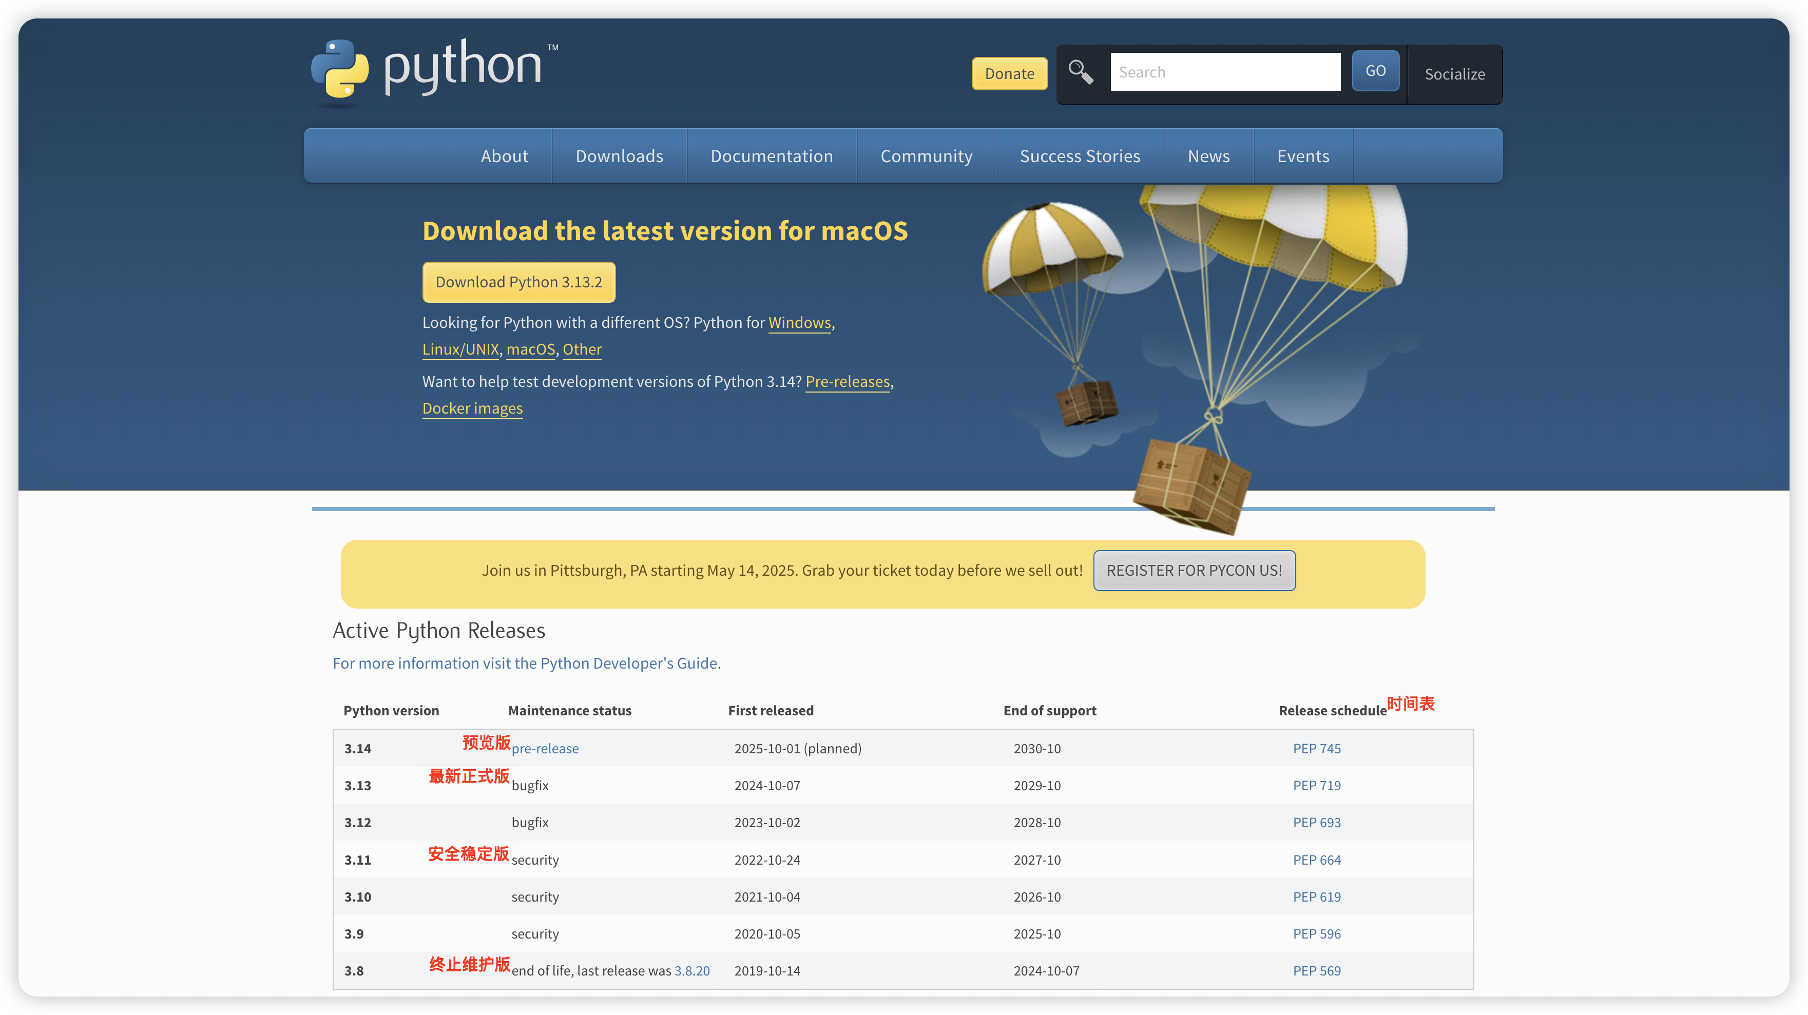The image size is (1808, 1015).
Task: Open the Success Stories menu
Action: pyautogui.click(x=1080, y=155)
